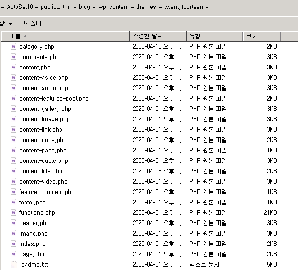Click the content-aside.php file icon

pos(14,78)
